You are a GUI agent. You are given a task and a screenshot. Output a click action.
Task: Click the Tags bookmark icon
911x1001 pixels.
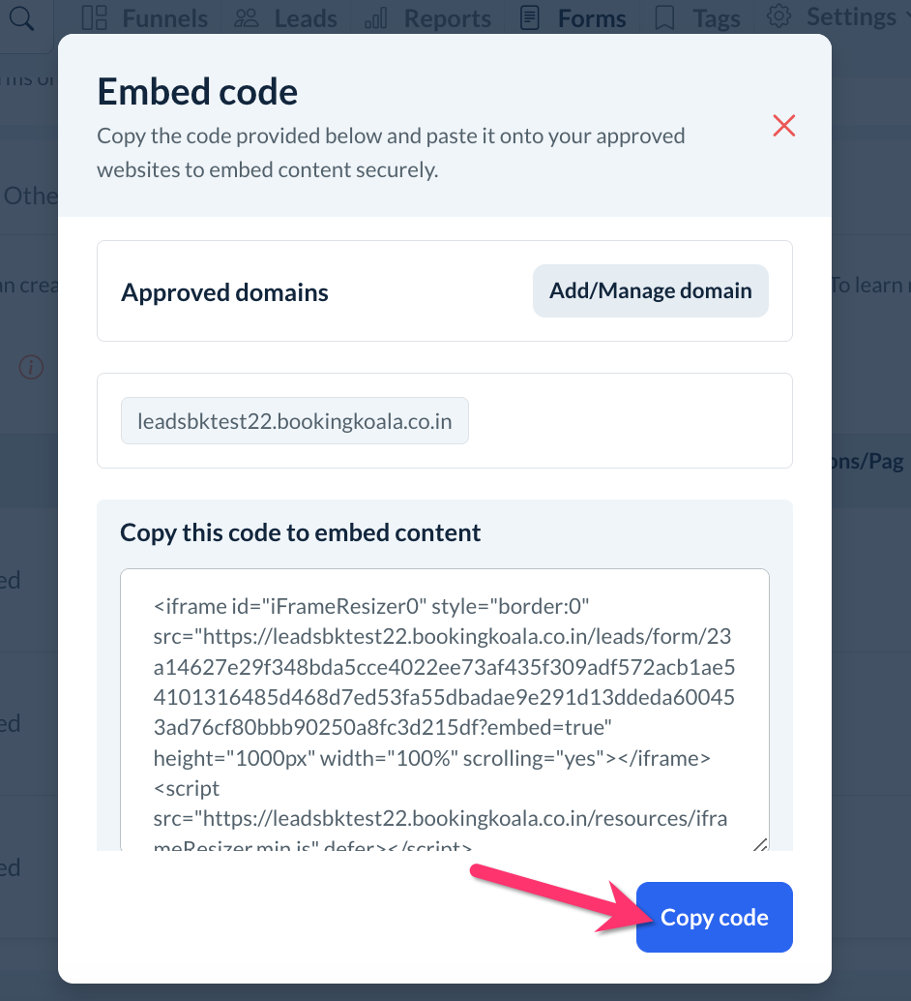coord(664,17)
